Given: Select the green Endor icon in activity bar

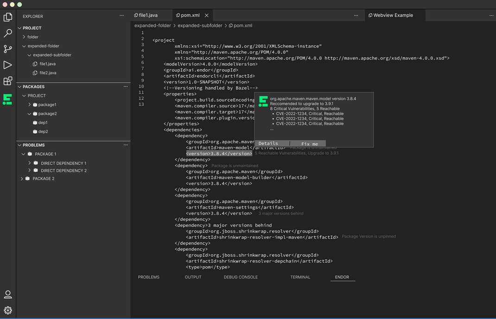Looking at the screenshot, I should [x=7, y=99].
